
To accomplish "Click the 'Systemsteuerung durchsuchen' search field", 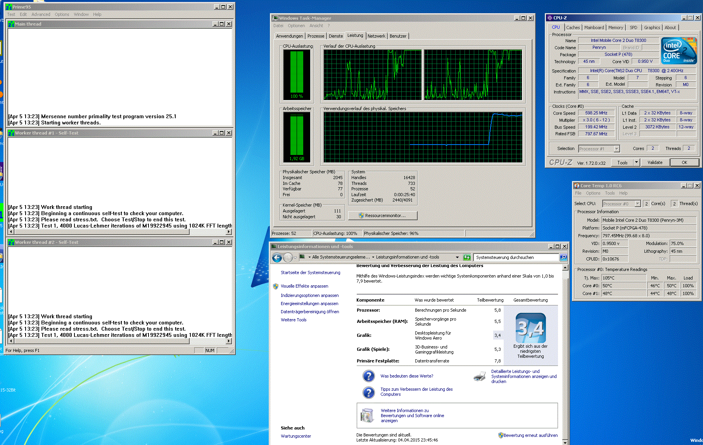I will 516,257.
